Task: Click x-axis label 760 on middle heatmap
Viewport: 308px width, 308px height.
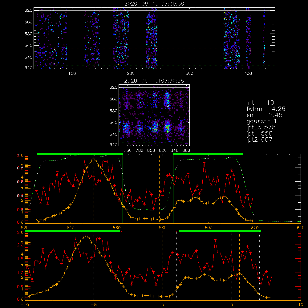Action: 128,151
